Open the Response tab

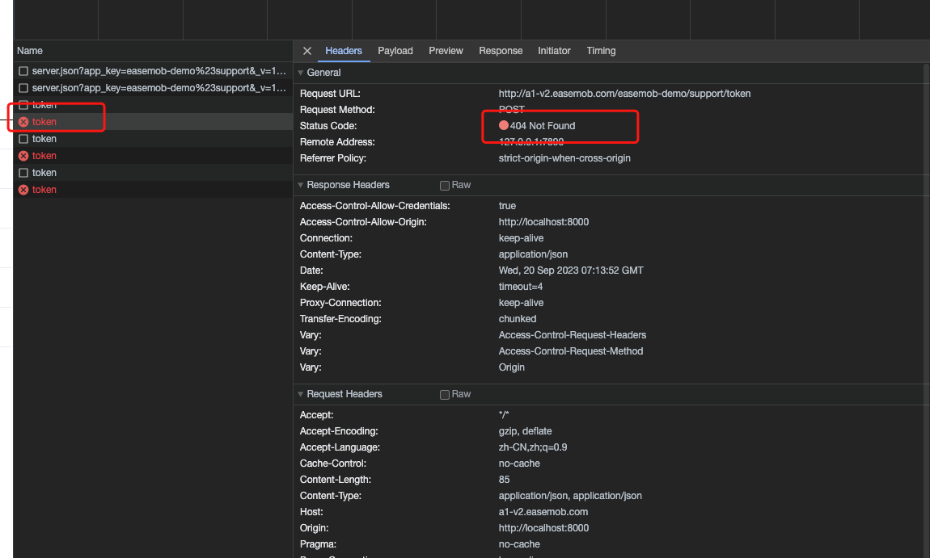[501, 51]
